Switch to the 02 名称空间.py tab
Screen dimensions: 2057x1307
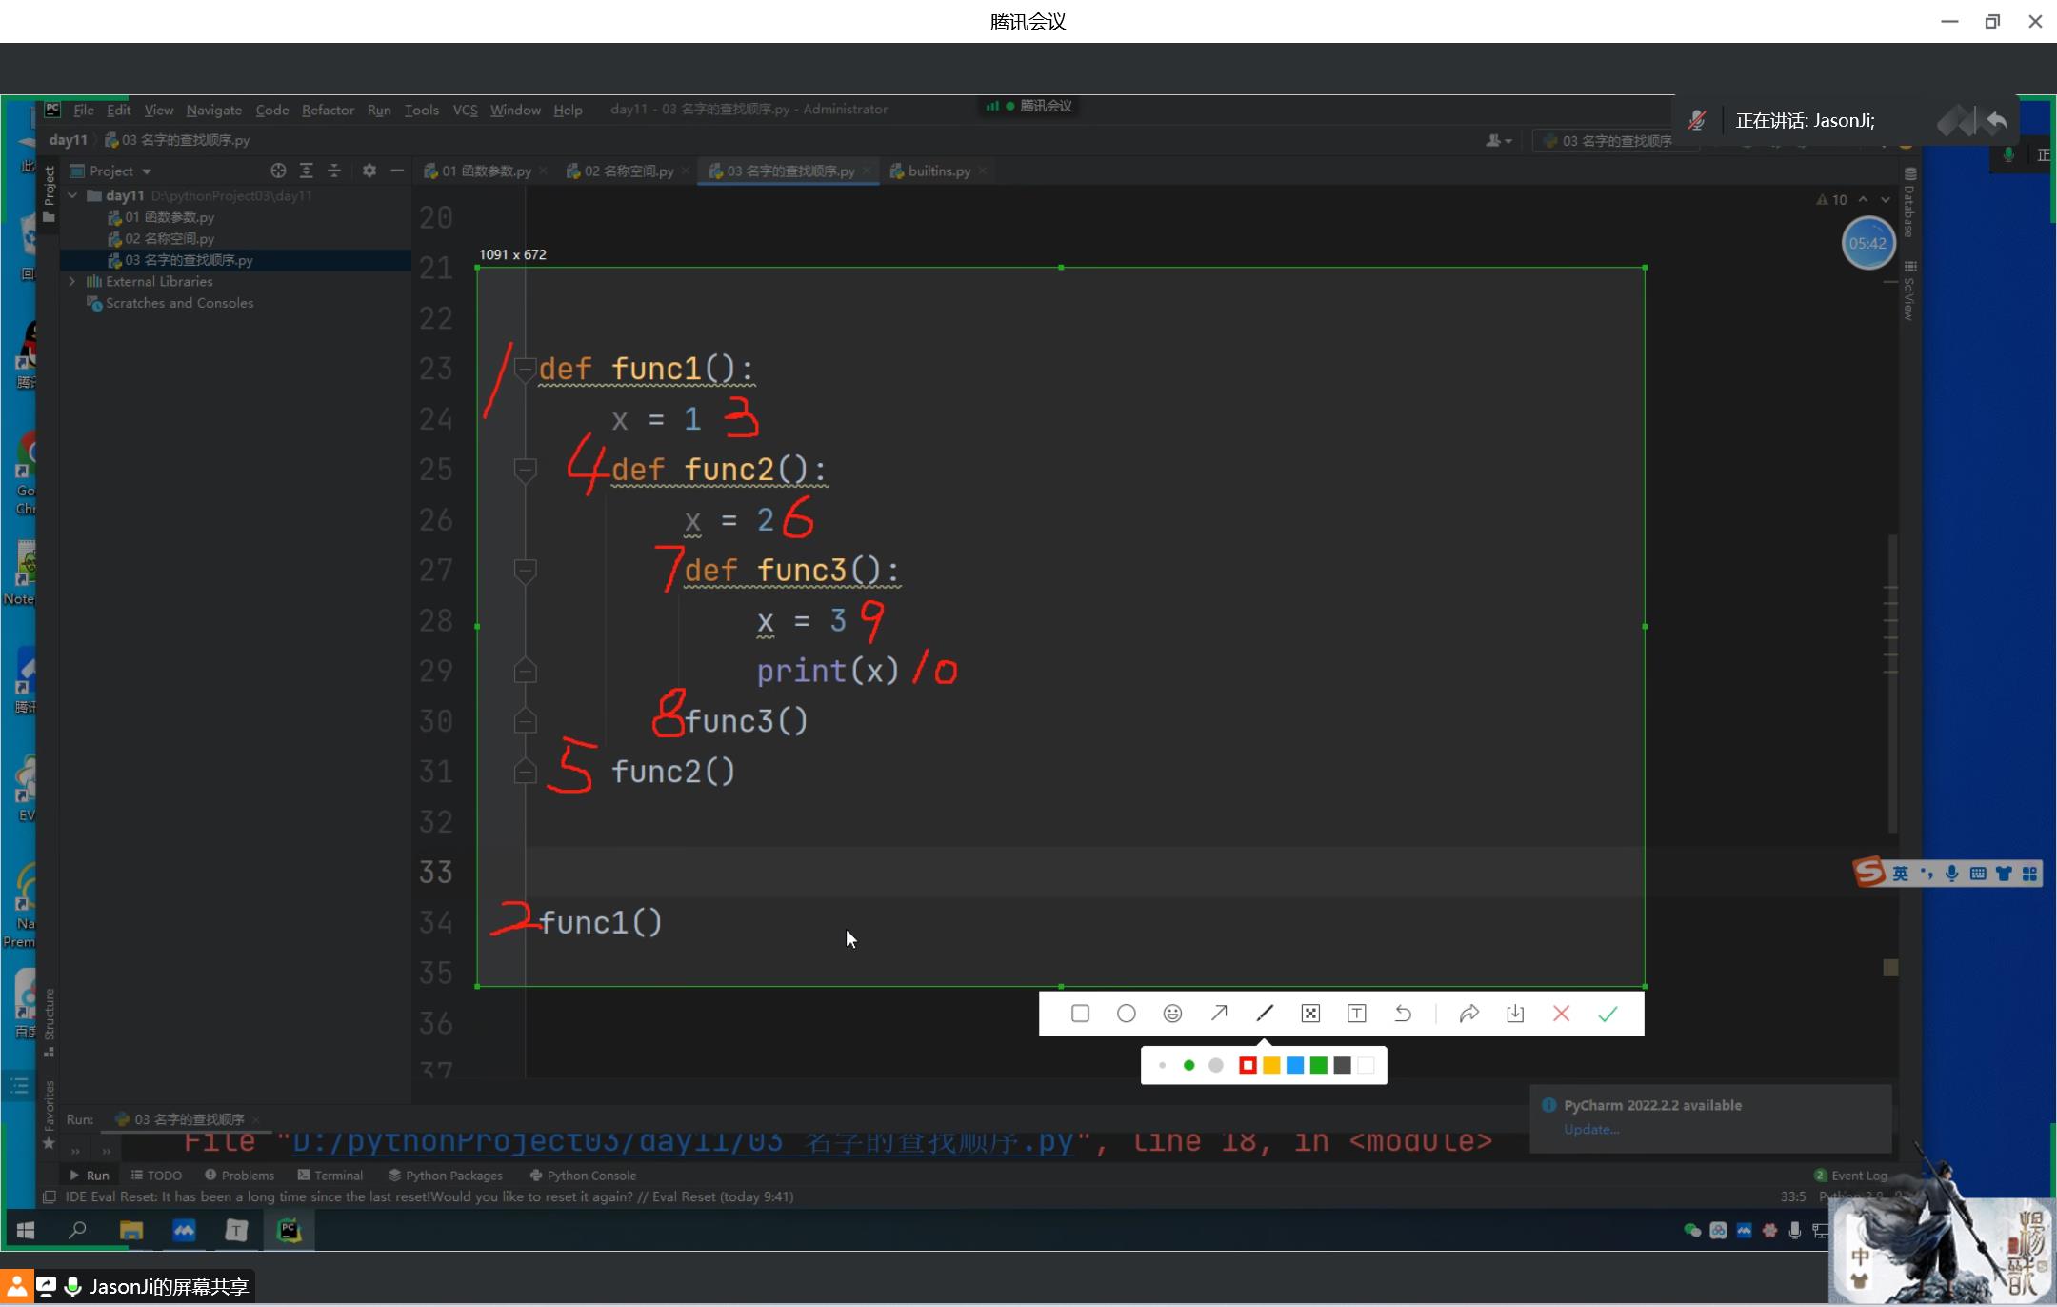[x=629, y=171]
